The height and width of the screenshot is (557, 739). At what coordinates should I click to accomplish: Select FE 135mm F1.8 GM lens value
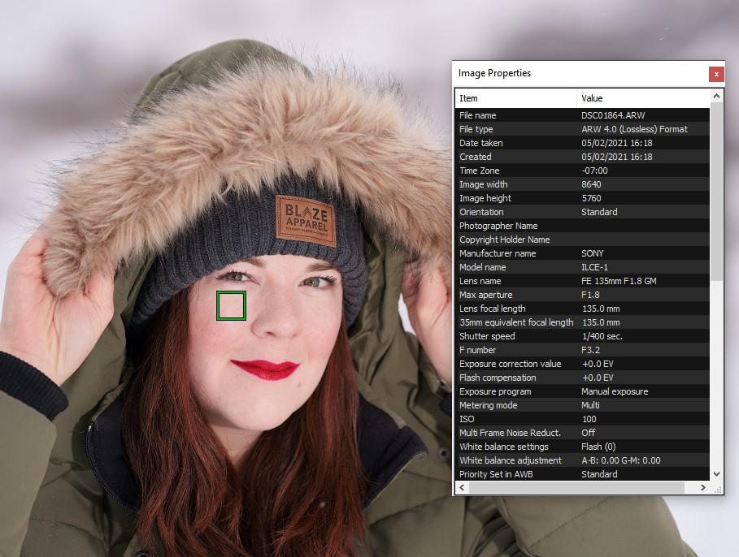pyautogui.click(x=619, y=281)
